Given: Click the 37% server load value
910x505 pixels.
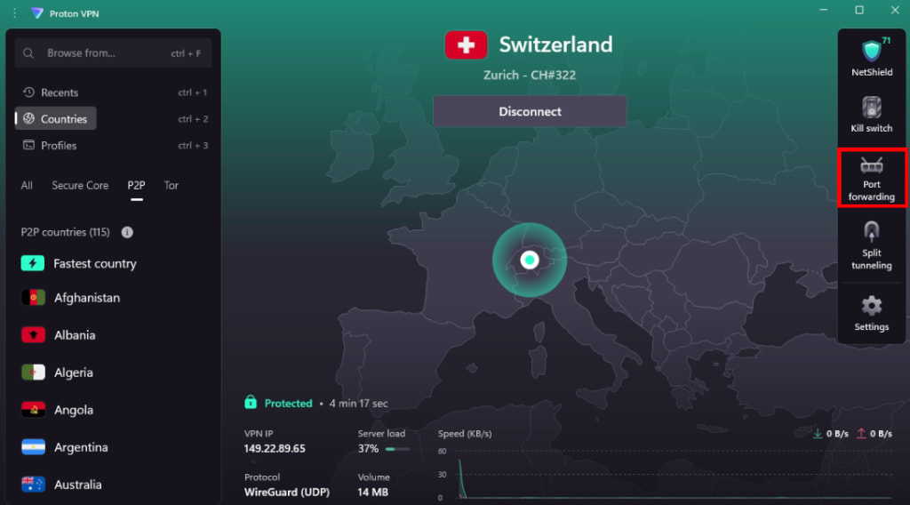Looking at the screenshot, I should point(368,449).
